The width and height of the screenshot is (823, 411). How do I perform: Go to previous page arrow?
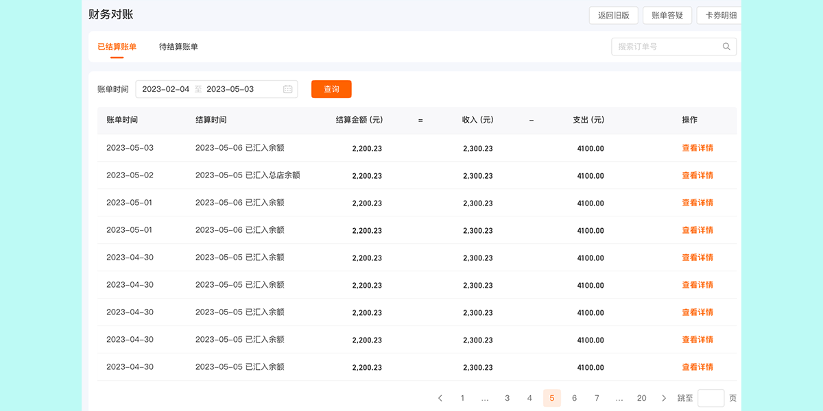coord(440,398)
